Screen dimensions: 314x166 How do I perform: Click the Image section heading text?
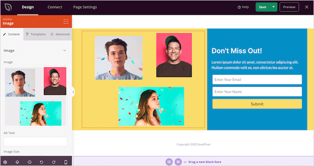tap(9, 51)
